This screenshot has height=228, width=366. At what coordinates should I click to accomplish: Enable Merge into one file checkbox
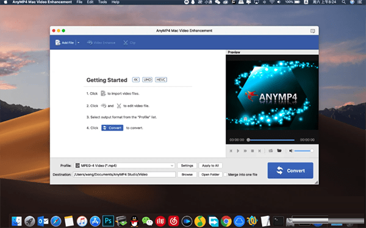pyautogui.click(x=225, y=174)
